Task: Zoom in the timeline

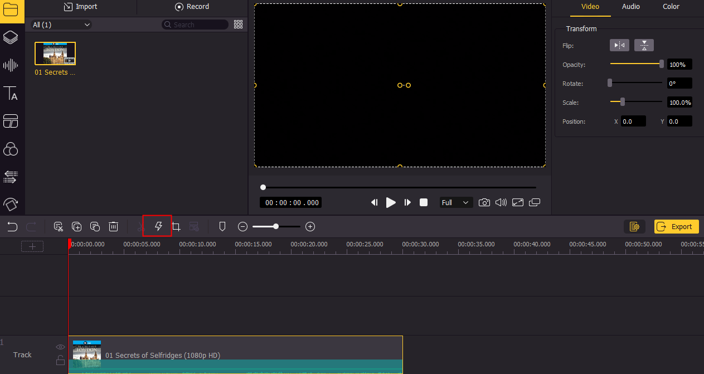Action: (310, 227)
